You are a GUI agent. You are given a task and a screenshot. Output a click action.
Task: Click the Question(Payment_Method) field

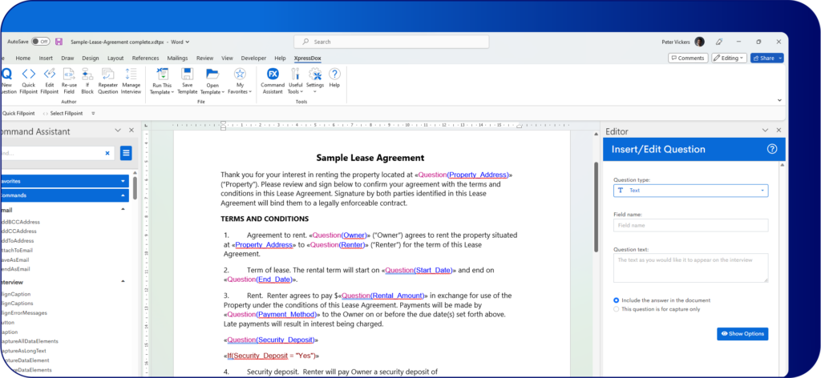coord(273,314)
